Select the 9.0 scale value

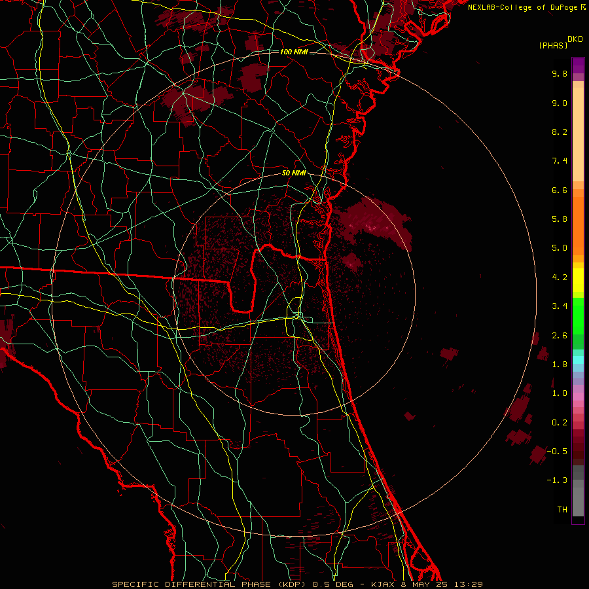click(x=560, y=103)
